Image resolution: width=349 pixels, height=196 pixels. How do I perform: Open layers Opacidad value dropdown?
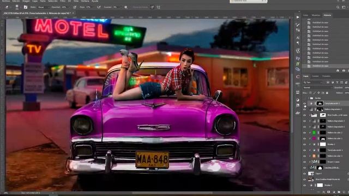coord(346,88)
